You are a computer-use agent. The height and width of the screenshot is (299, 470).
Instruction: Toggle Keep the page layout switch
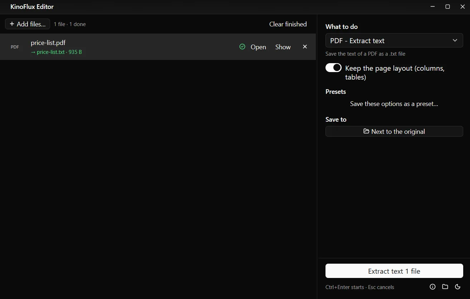(333, 68)
